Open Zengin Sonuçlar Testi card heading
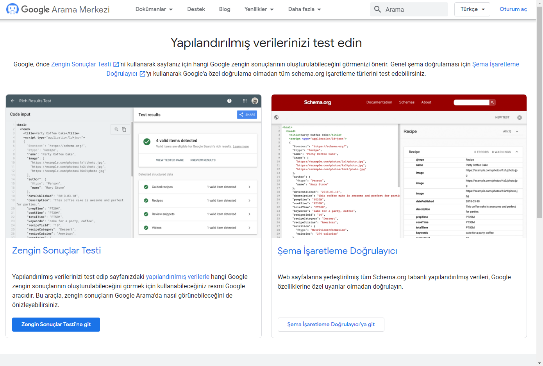 coord(57,250)
